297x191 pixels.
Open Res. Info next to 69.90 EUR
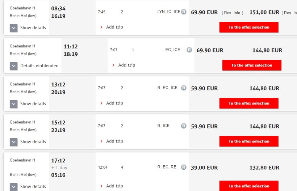click(x=232, y=13)
